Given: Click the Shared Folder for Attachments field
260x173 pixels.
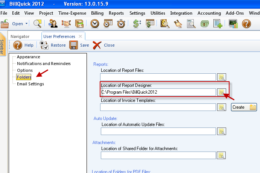Looking at the screenshot, I should pos(158,155).
